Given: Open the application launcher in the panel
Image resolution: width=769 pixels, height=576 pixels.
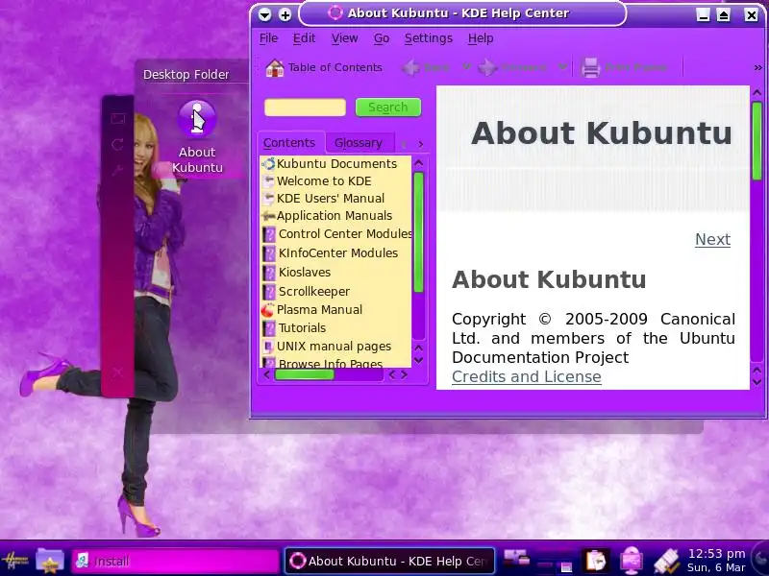Looking at the screenshot, I should pos(14,561).
